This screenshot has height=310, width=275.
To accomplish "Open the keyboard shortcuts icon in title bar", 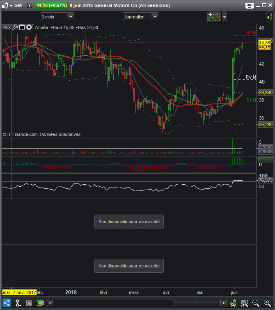I will [x=249, y=6].
